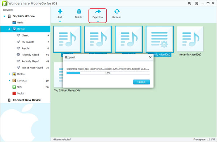
Task: Click the export progress bar at 17%
Action: click(108, 73)
